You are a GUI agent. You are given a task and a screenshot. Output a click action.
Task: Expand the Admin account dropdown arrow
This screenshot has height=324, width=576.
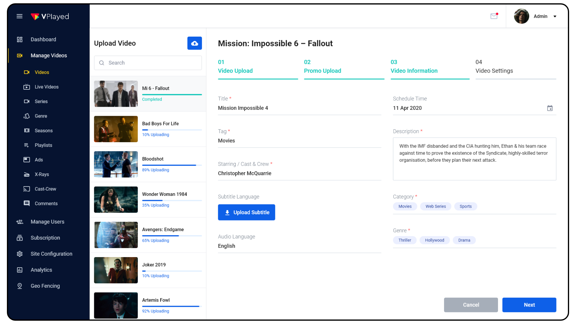(x=555, y=16)
